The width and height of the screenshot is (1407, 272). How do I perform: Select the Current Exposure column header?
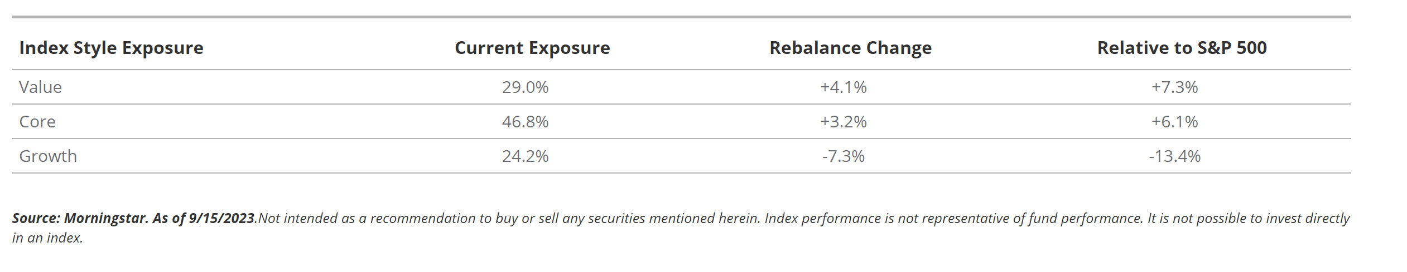(532, 48)
